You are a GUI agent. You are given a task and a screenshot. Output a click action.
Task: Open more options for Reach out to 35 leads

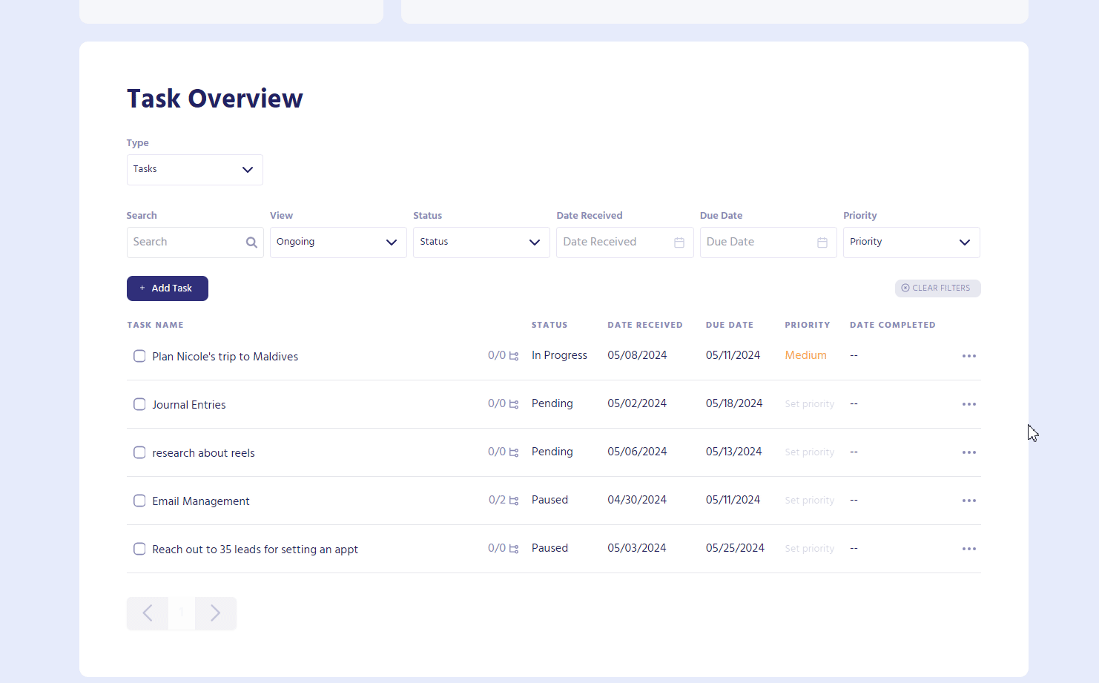968,549
